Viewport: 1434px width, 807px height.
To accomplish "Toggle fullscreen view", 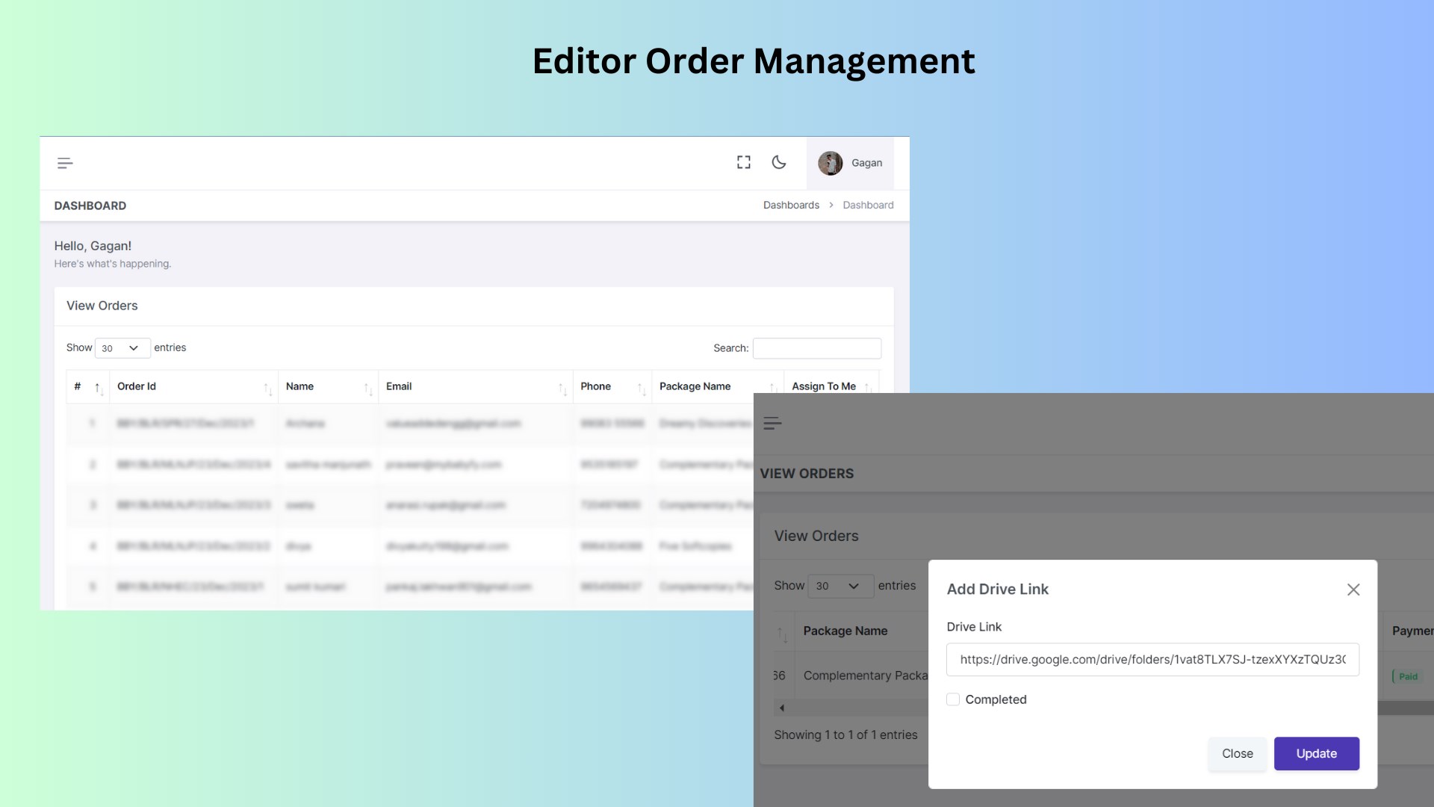I will click(x=744, y=162).
